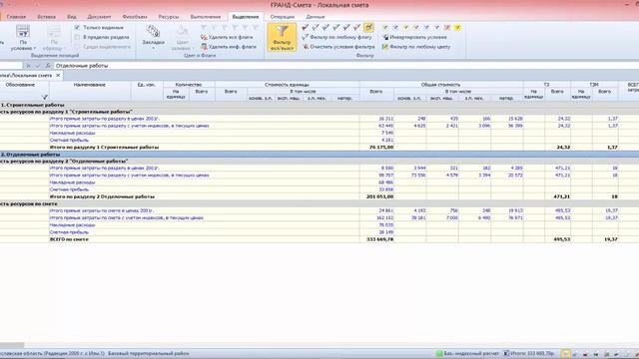Open the Операции ribbon tab
The height and width of the screenshot is (359, 639).
tap(282, 17)
